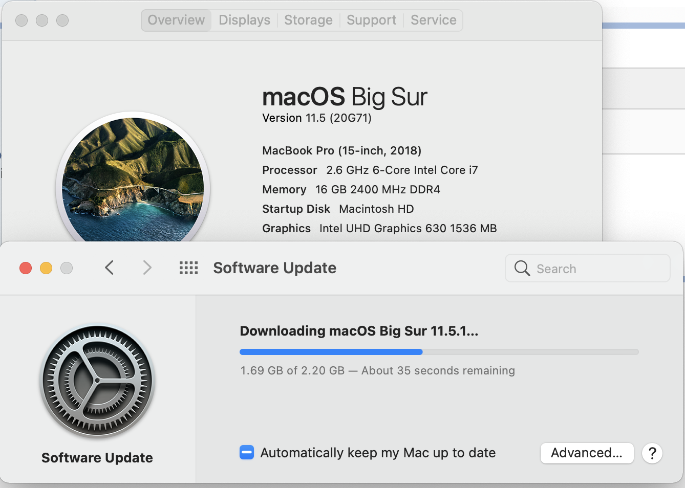This screenshot has width=685, height=488.
Task: Click the Software Update label under the gear
Action: 97,458
